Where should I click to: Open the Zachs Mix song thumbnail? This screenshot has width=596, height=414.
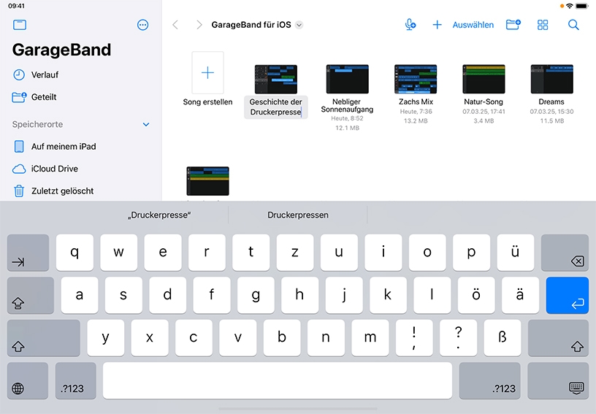point(416,79)
